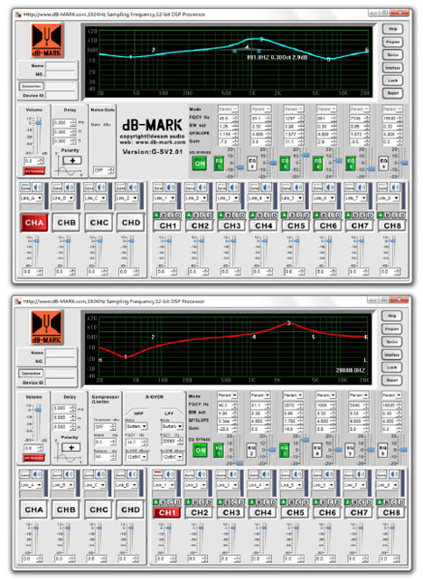Click the Connection button in upper window
The image size is (423, 581).
32,86
